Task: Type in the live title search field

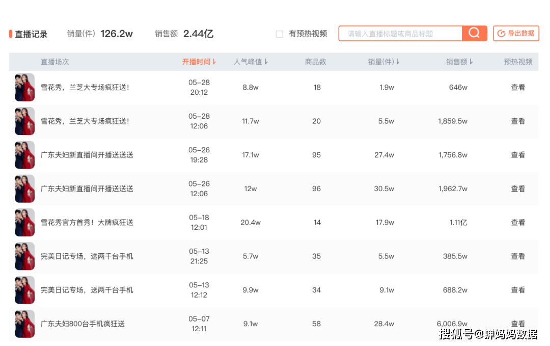Action: (400, 34)
